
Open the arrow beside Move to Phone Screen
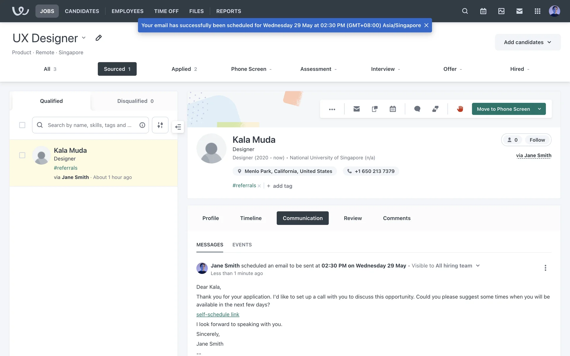pos(539,109)
